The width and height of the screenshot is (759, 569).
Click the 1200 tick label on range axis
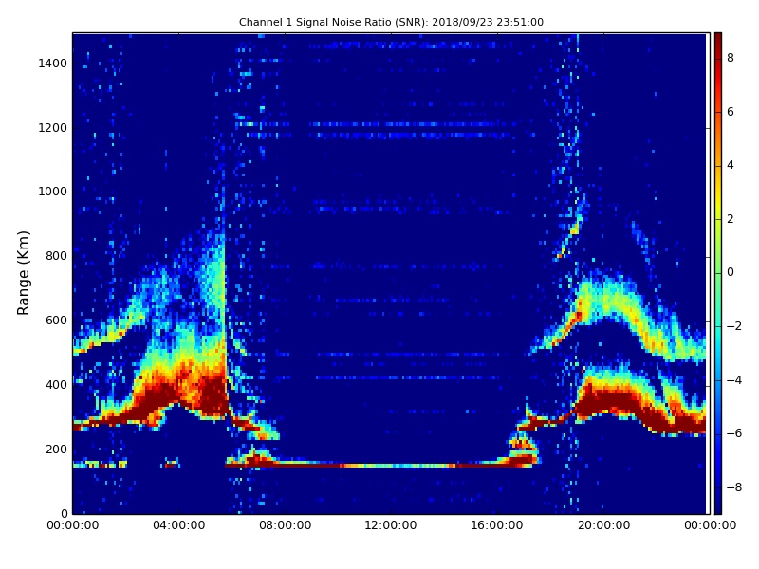pyautogui.click(x=53, y=128)
